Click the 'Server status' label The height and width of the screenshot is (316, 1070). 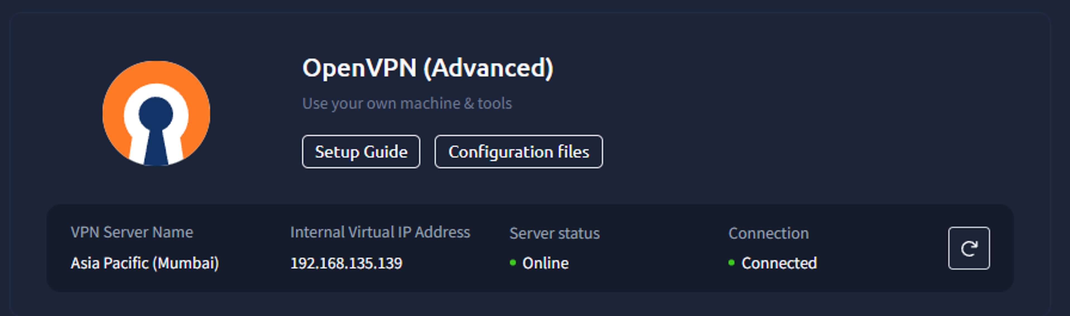coord(555,233)
